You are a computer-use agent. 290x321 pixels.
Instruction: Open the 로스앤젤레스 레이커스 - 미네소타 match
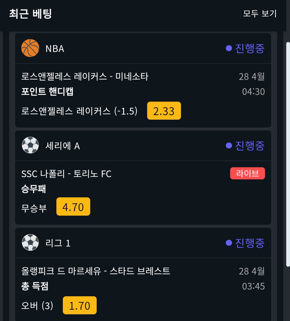85,77
